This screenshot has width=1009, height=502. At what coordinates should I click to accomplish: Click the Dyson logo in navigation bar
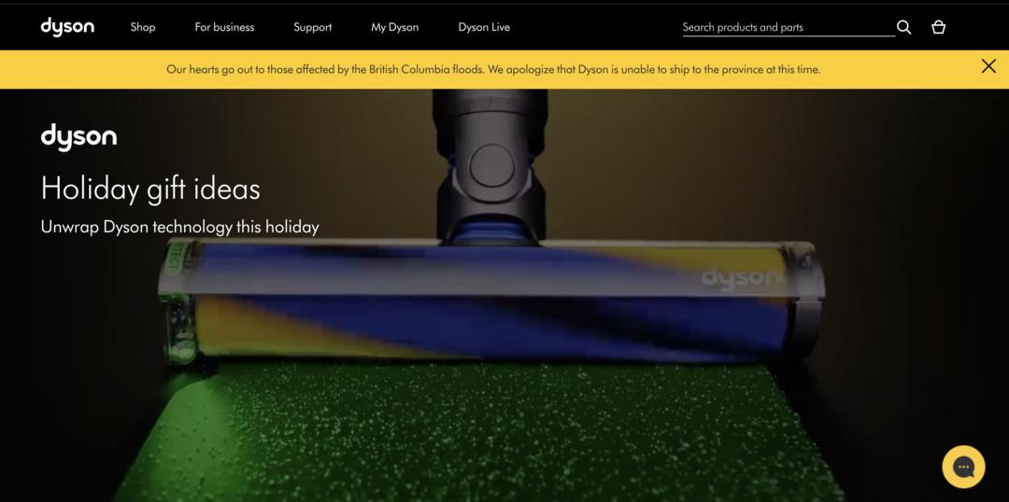67,27
